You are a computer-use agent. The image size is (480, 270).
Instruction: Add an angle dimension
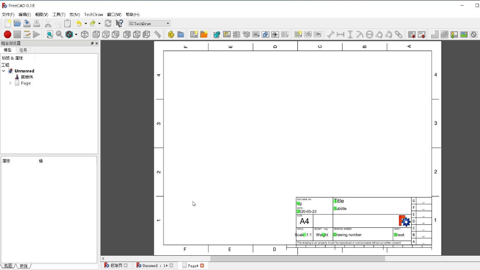click(379, 34)
